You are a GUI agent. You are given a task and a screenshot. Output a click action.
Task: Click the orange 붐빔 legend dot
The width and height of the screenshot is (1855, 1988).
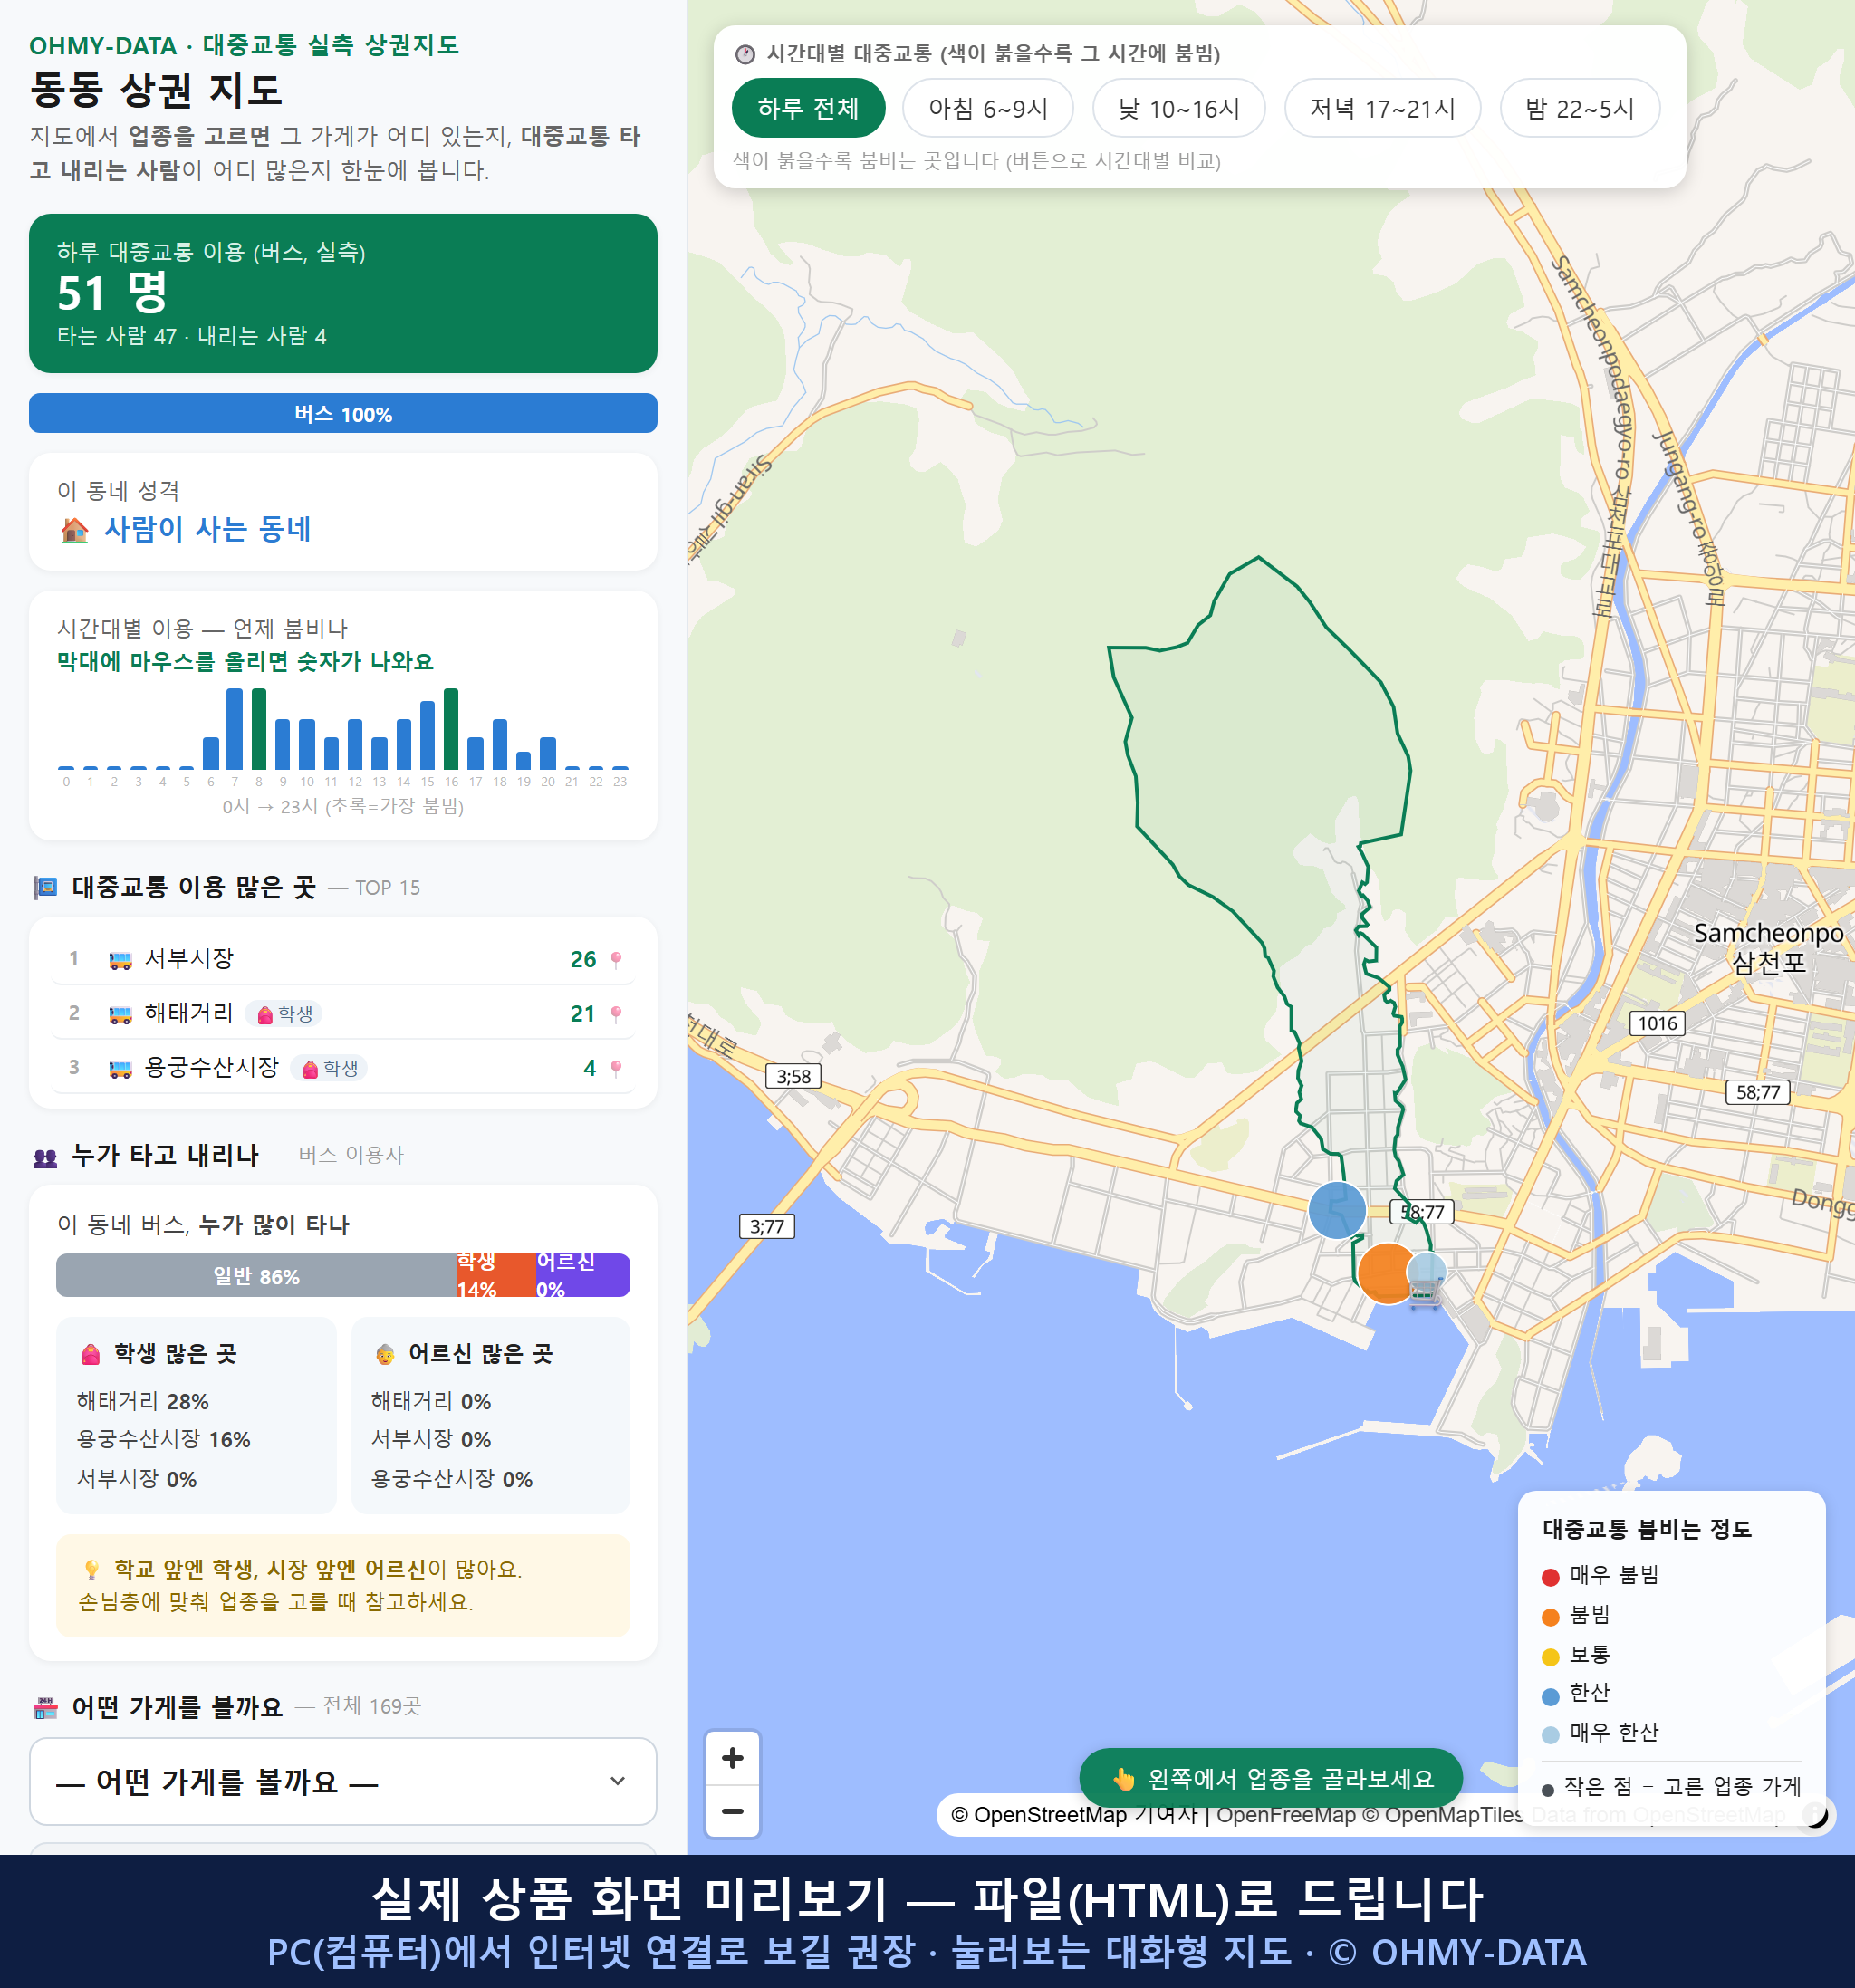[x=1551, y=1617]
